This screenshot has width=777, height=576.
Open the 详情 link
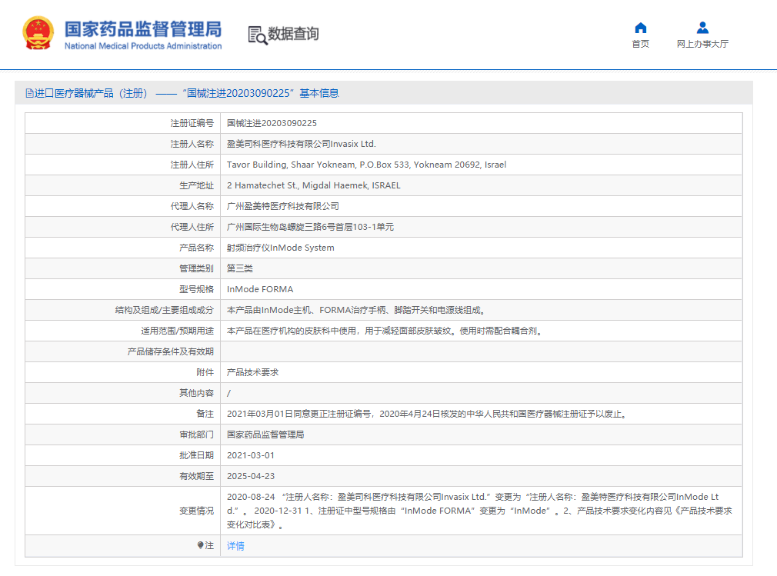pos(235,546)
